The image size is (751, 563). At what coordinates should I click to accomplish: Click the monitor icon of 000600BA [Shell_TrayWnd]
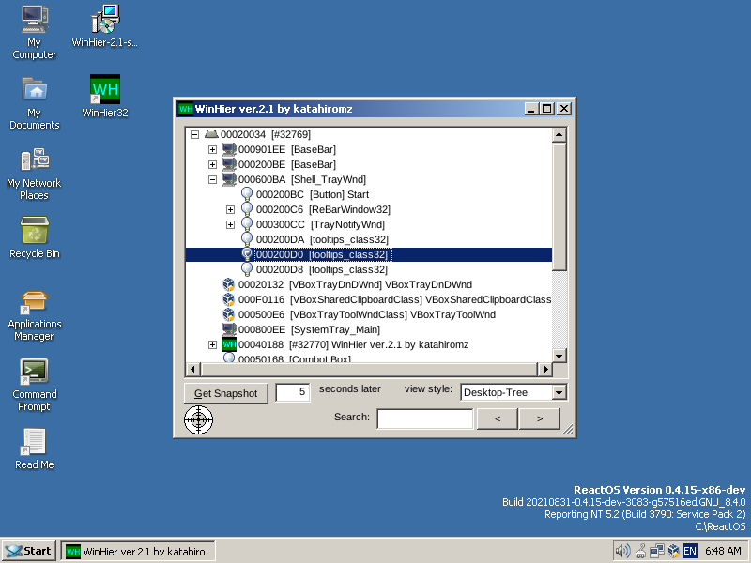[x=229, y=179]
